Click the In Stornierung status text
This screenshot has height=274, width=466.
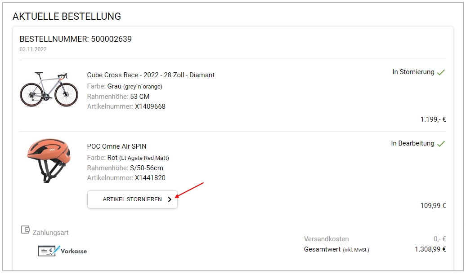[413, 72]
